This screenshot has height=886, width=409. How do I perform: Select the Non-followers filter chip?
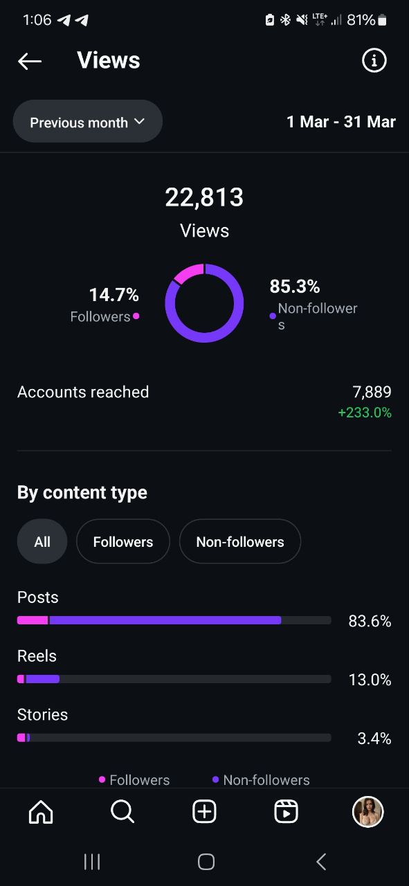(x=240, y=541)
